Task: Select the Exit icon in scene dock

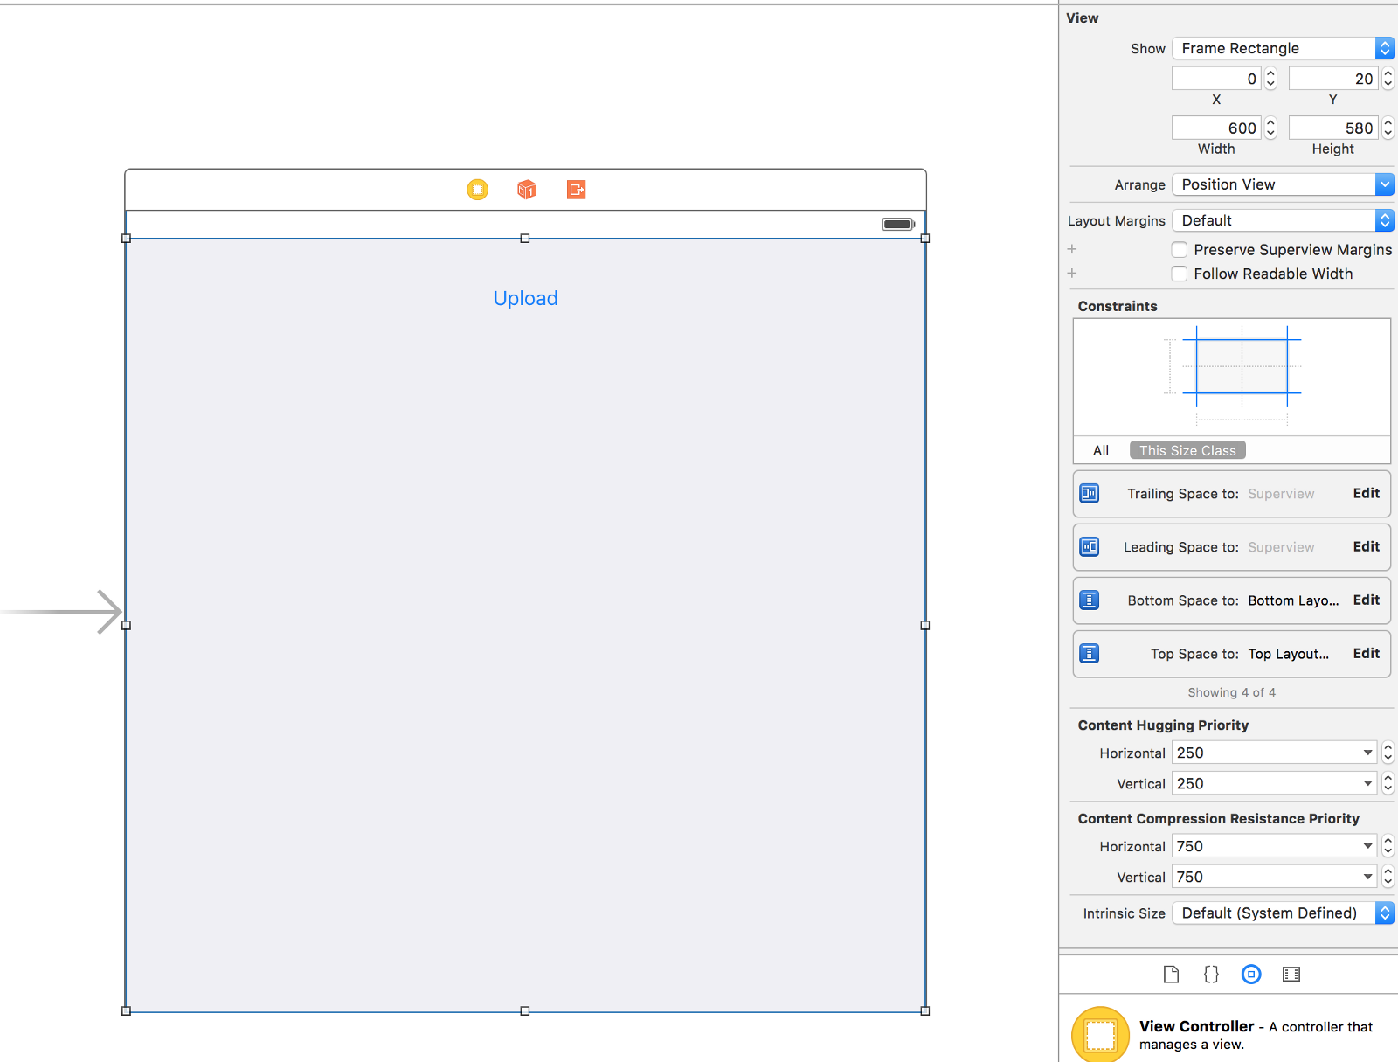Action: [x=577, y=190]
